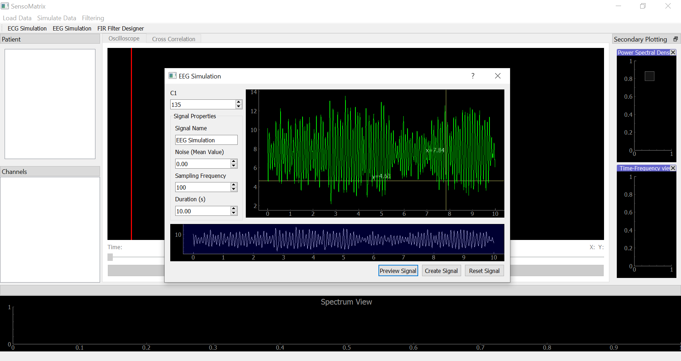The image size is (681, 361).
Task: Close the Time-Frequency view panel
Action: pyautogui.click(x=673, y=168)
